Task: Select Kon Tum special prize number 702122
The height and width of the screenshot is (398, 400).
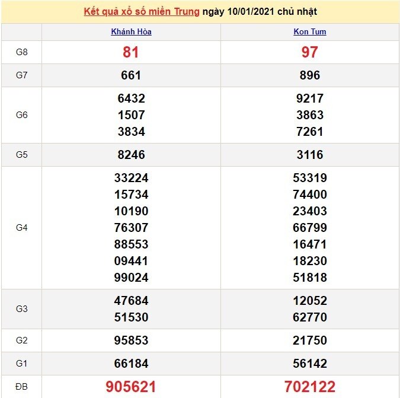Action: 309,387
